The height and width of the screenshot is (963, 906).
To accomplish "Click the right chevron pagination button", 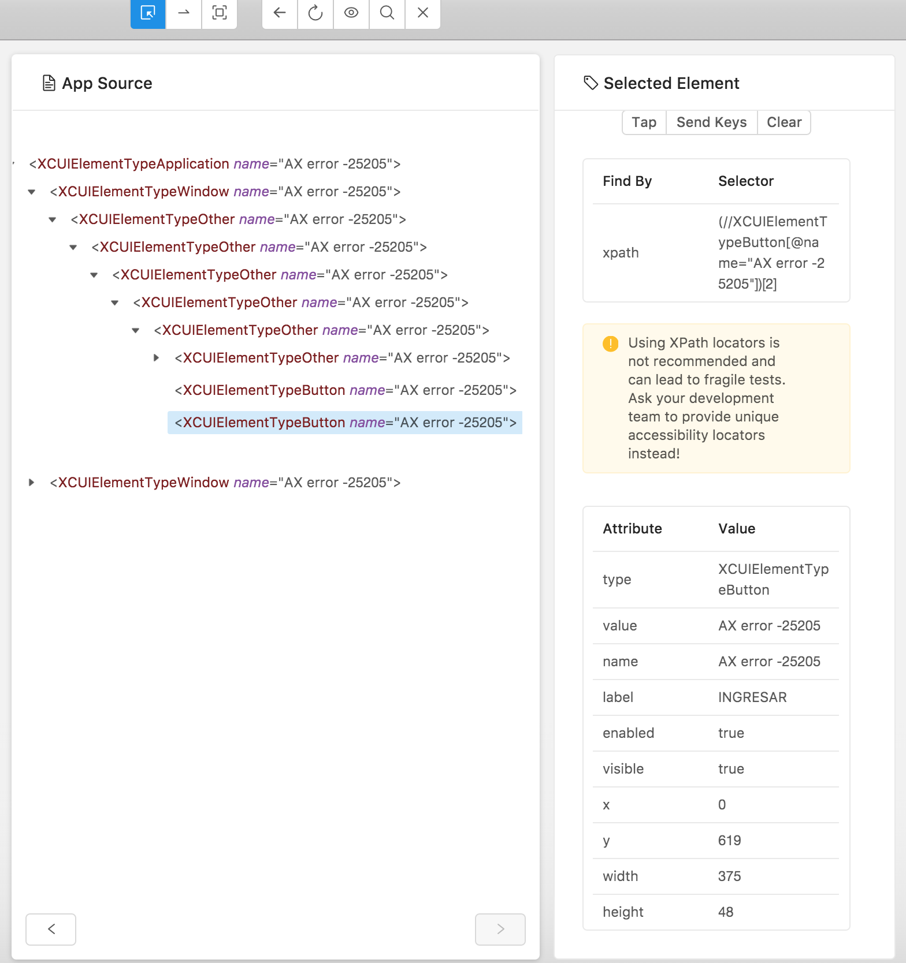I will pos(500,929).
